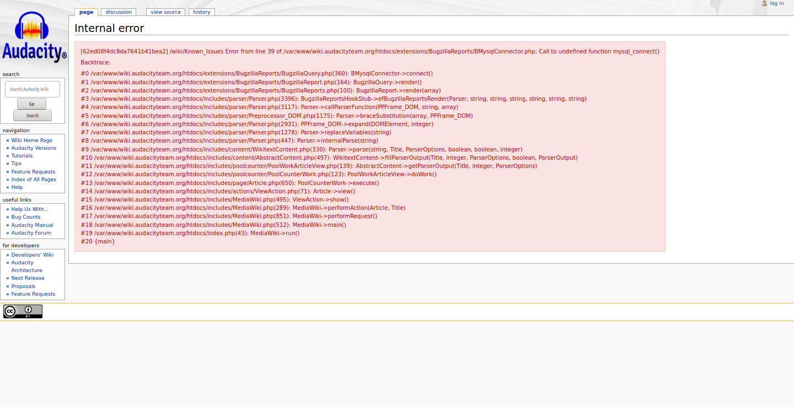
Task: Open the Help link
Action: (17, 187)
